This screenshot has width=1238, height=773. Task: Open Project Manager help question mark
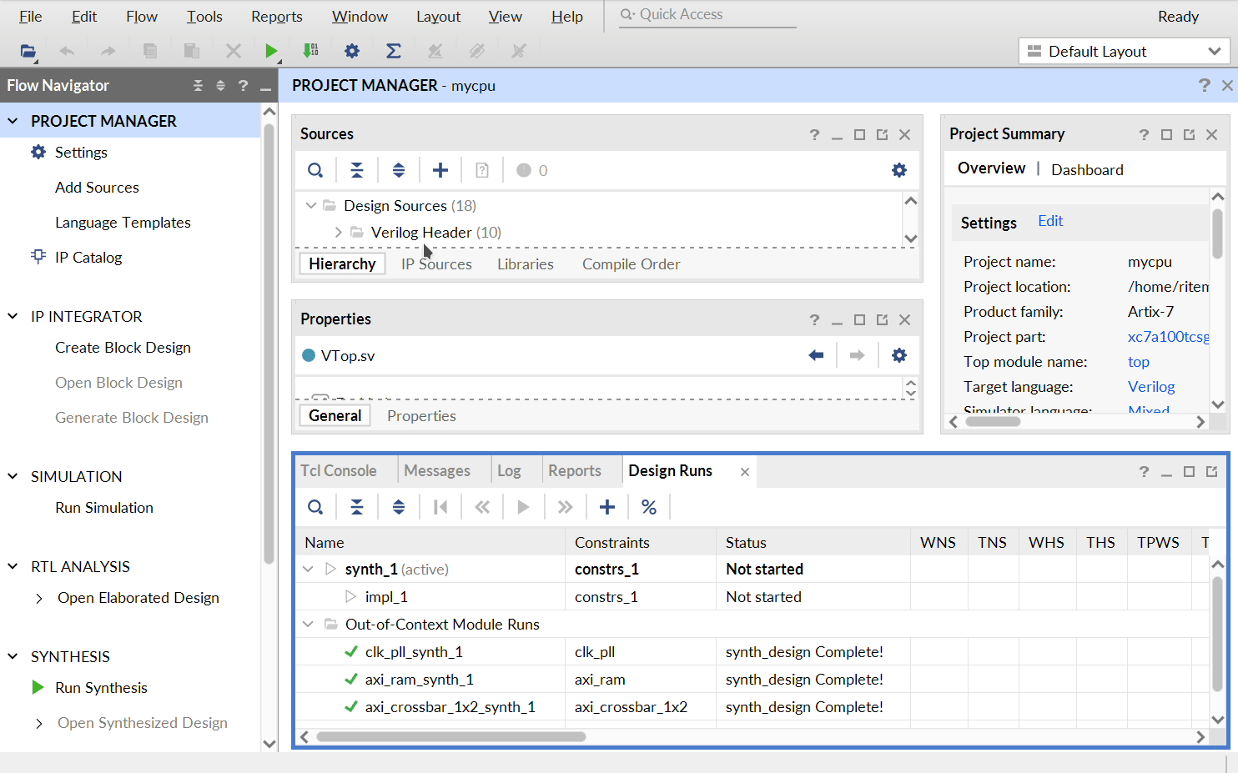click(1204, 85)
